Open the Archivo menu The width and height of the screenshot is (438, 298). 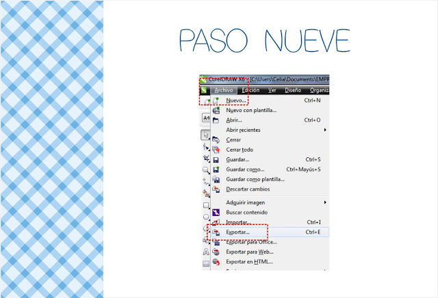tap(224, 90)
